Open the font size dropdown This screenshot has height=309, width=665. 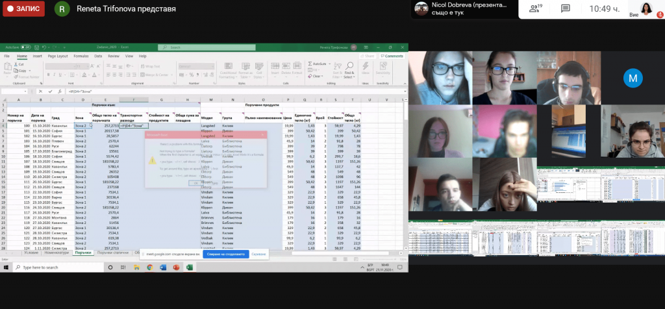[x=88, y=67]
